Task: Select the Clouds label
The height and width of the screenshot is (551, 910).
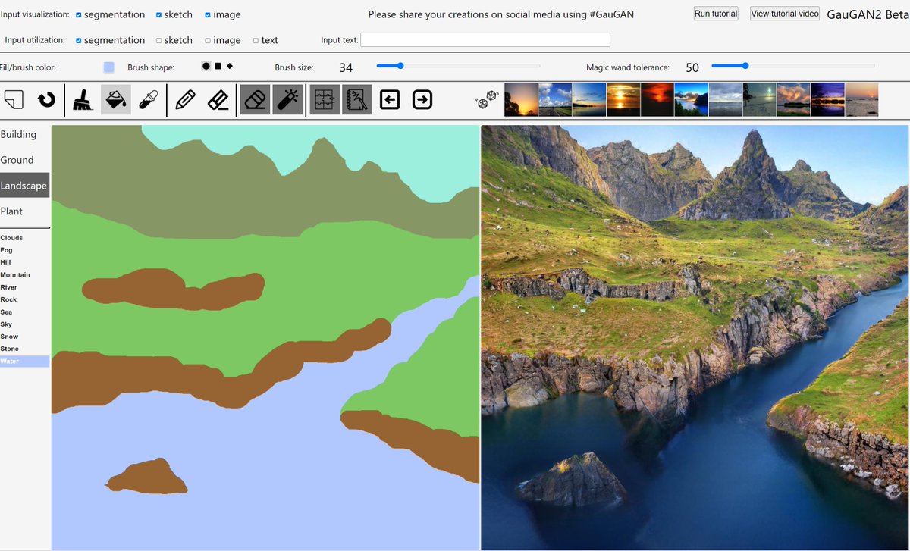Action: click(x=24, y=238)
